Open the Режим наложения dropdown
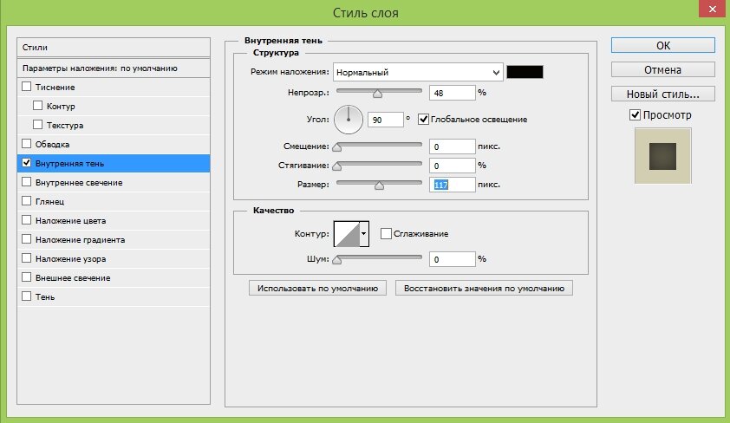Viewport: 730px width, 423px height. [x=418, y=72]
